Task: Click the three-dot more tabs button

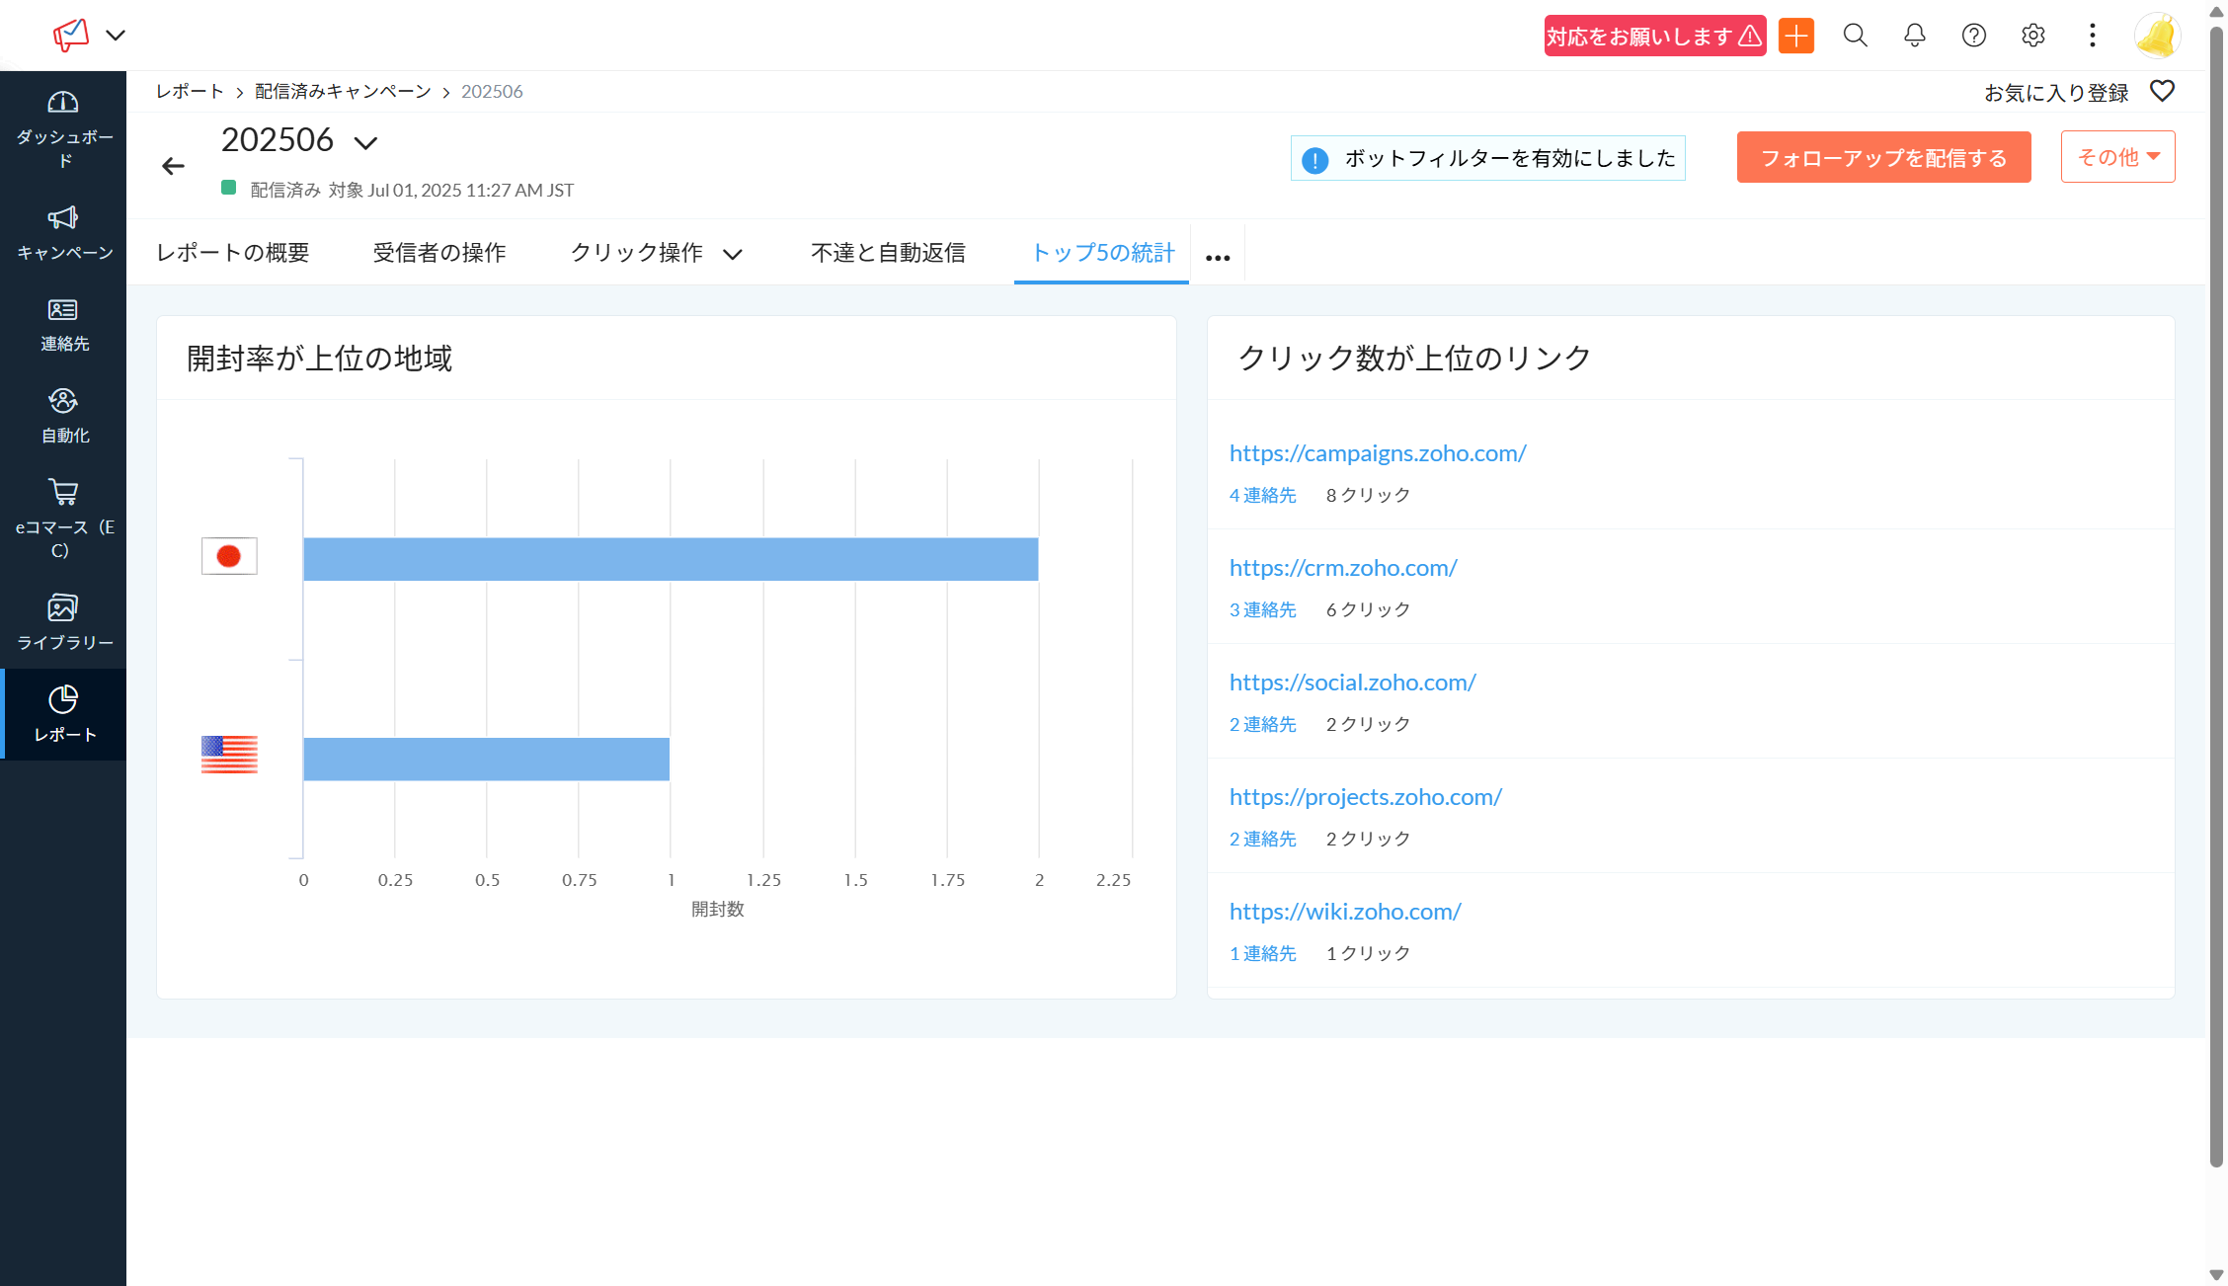Action: point(1218,258)
